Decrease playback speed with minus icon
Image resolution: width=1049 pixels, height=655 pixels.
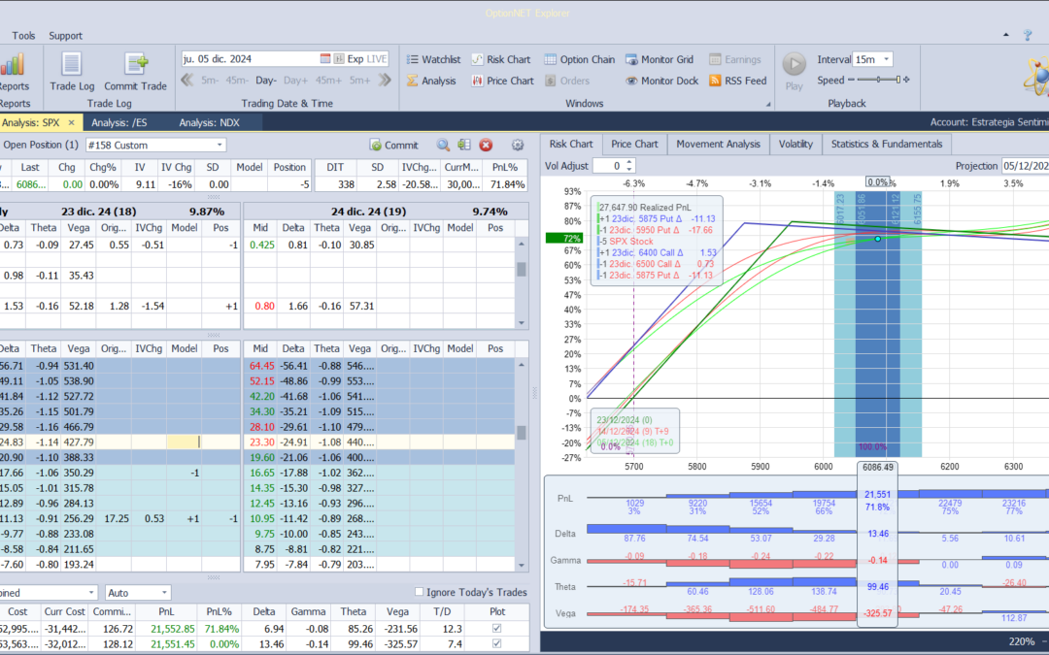tap(851, 80)
